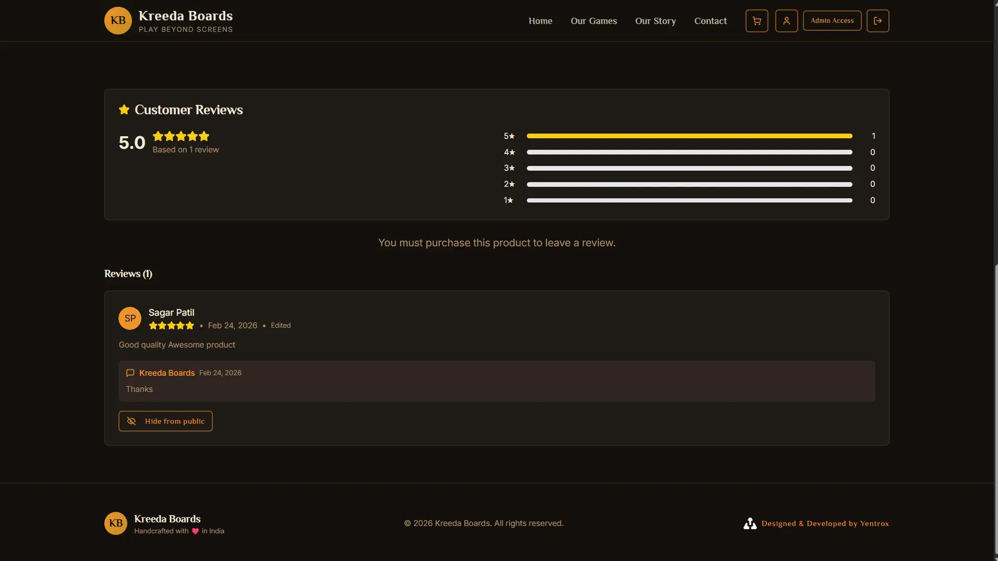Screen dimensions: 998x561
Task: Hide Sagar Patil's review from public
Action: (x=165, y=421)
